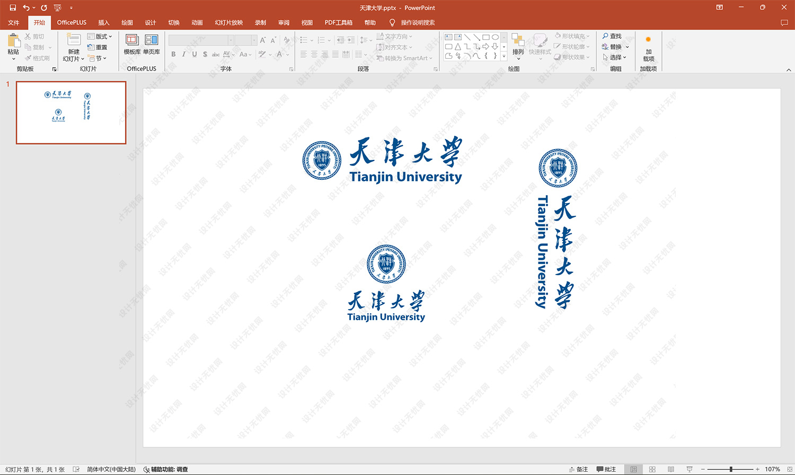Open Customize Quick Access Toolbar dropdown
795x475 pixels.
coord(71,7)
